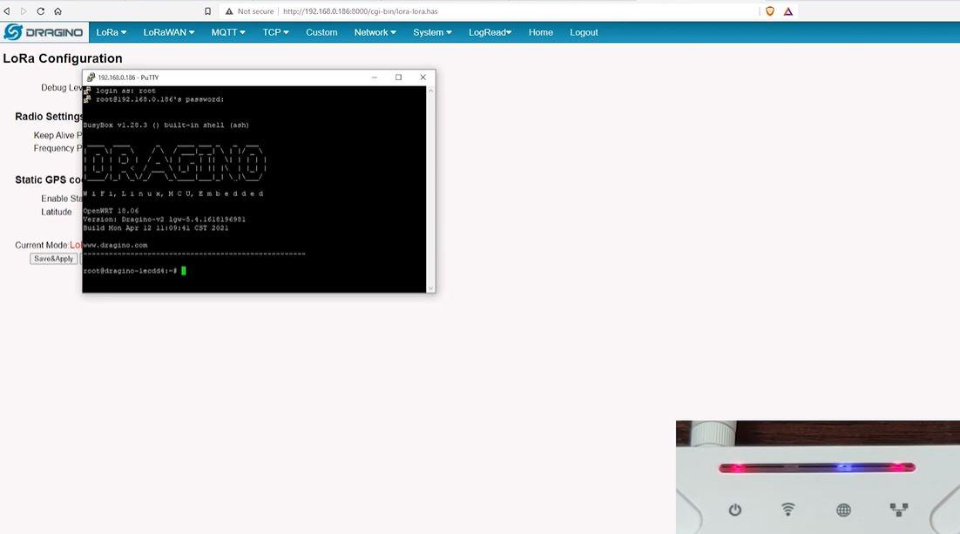Open the Brave rewards triangle icon
The width and height of the screenshot is (960, 534).
point(788,11)
